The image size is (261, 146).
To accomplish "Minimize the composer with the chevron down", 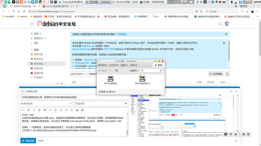I will pyautogui.click(x=236, y=91).
